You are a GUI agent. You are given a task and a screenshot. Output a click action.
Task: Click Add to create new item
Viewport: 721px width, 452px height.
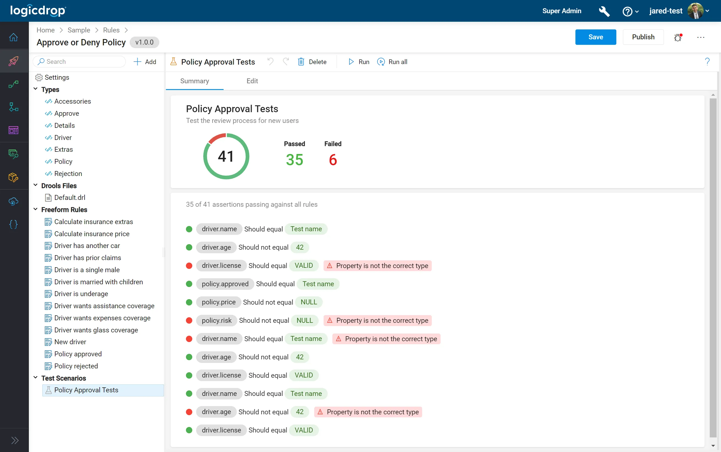[x=145, y=62]
